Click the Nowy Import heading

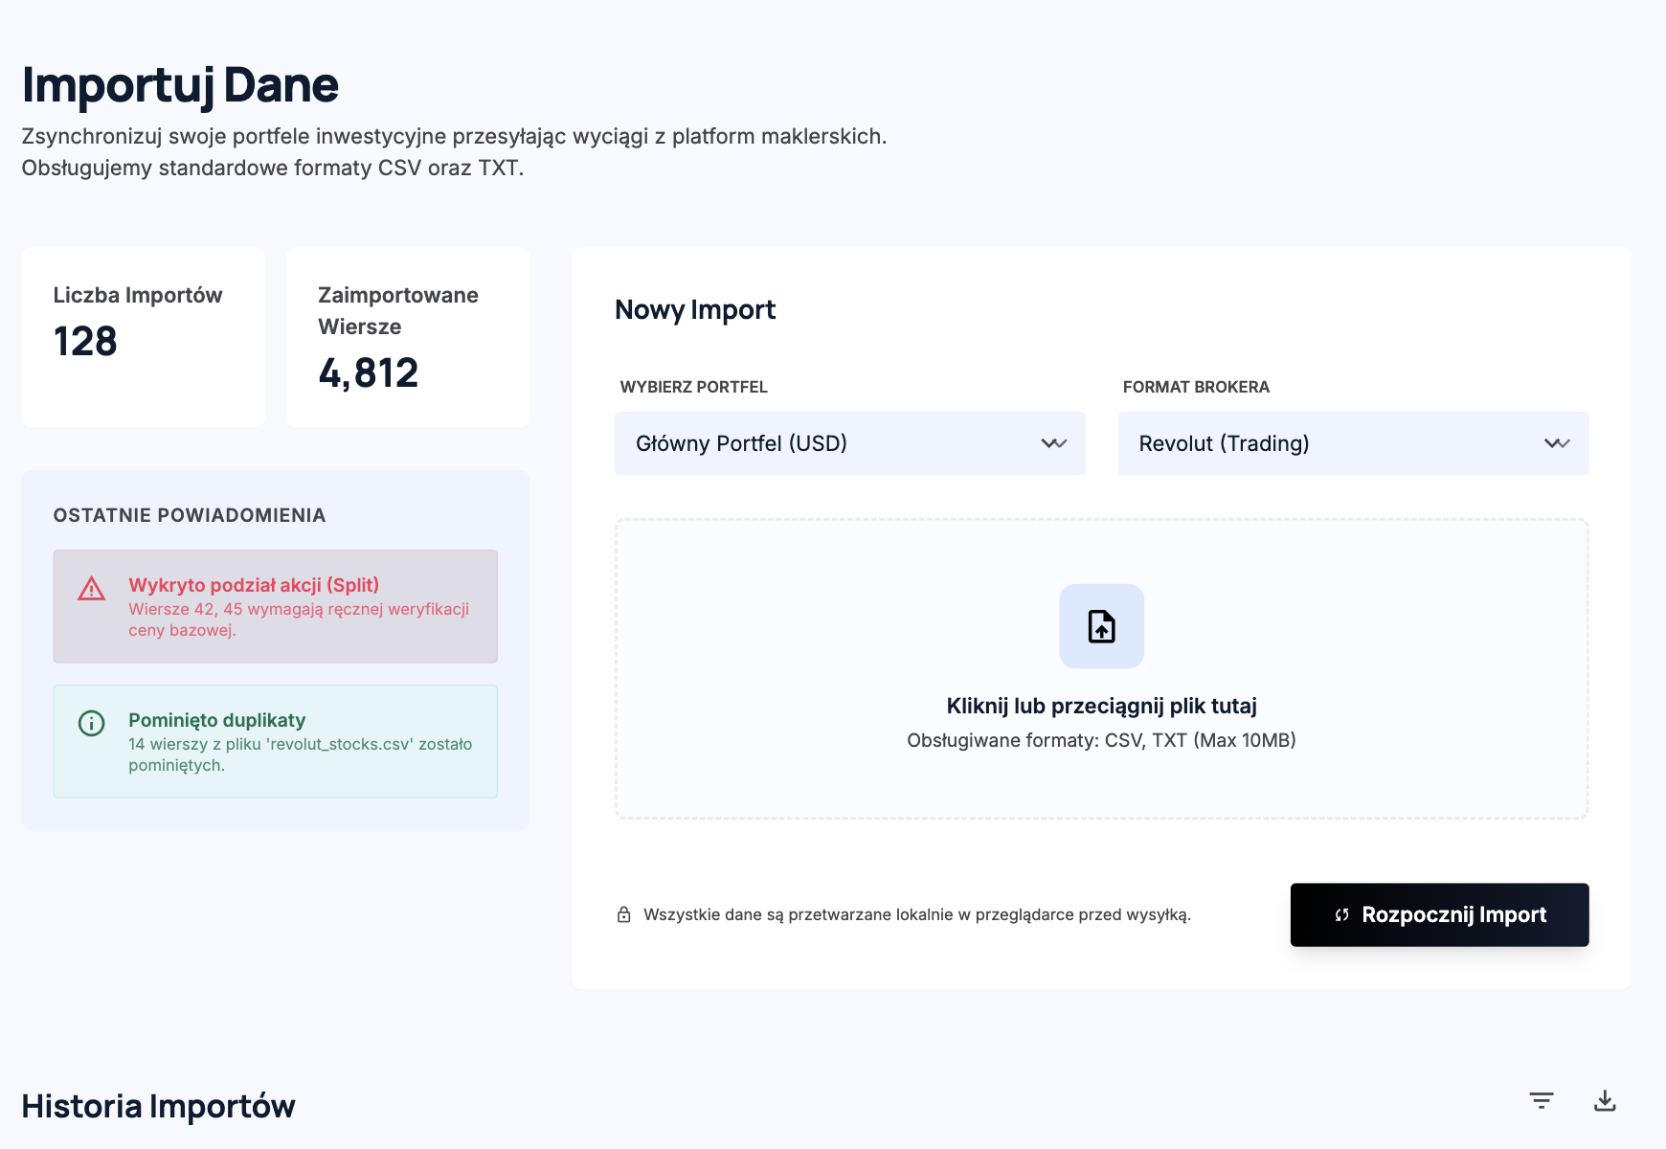[x=695, y=309]
